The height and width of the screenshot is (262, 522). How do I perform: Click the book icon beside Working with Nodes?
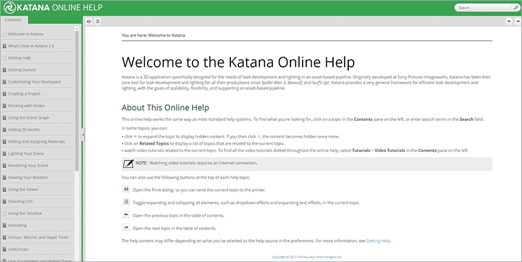pos(5,106)
